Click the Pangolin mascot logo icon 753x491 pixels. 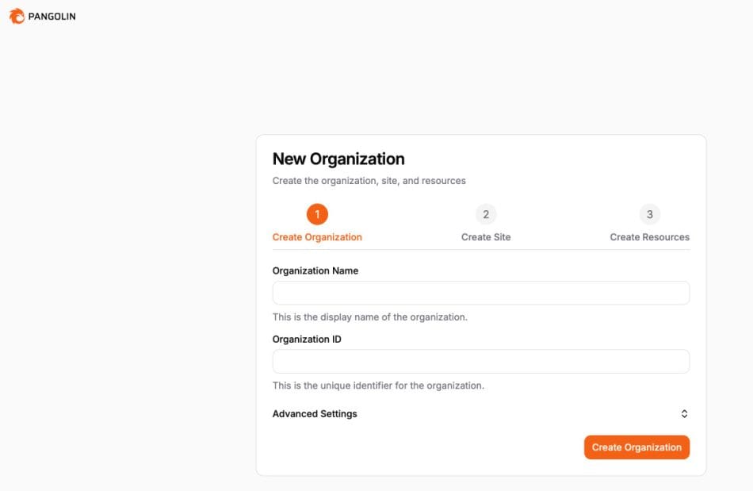coord(16,15)
